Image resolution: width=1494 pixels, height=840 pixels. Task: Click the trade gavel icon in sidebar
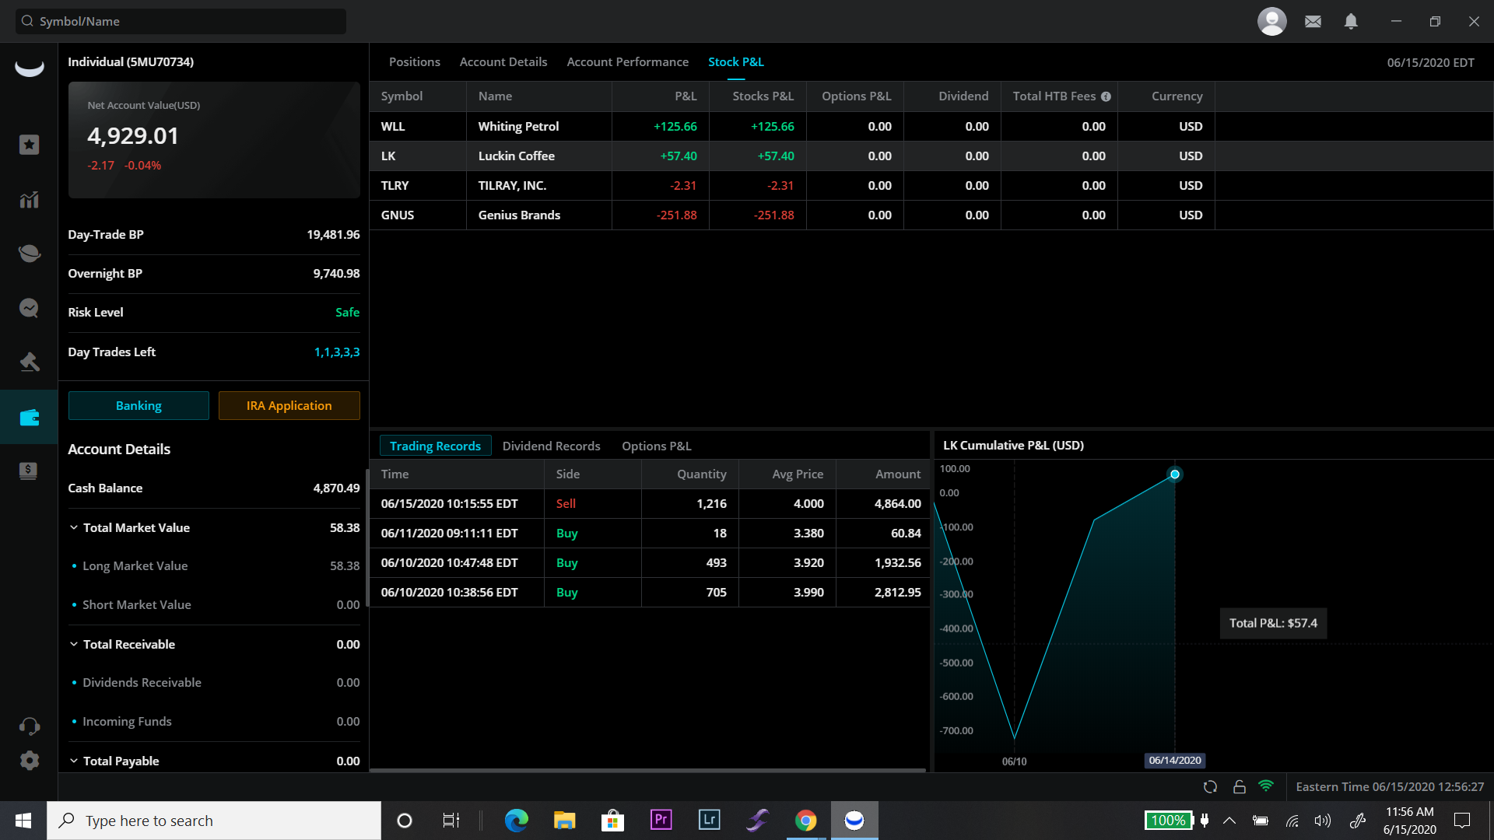[29, 362]
